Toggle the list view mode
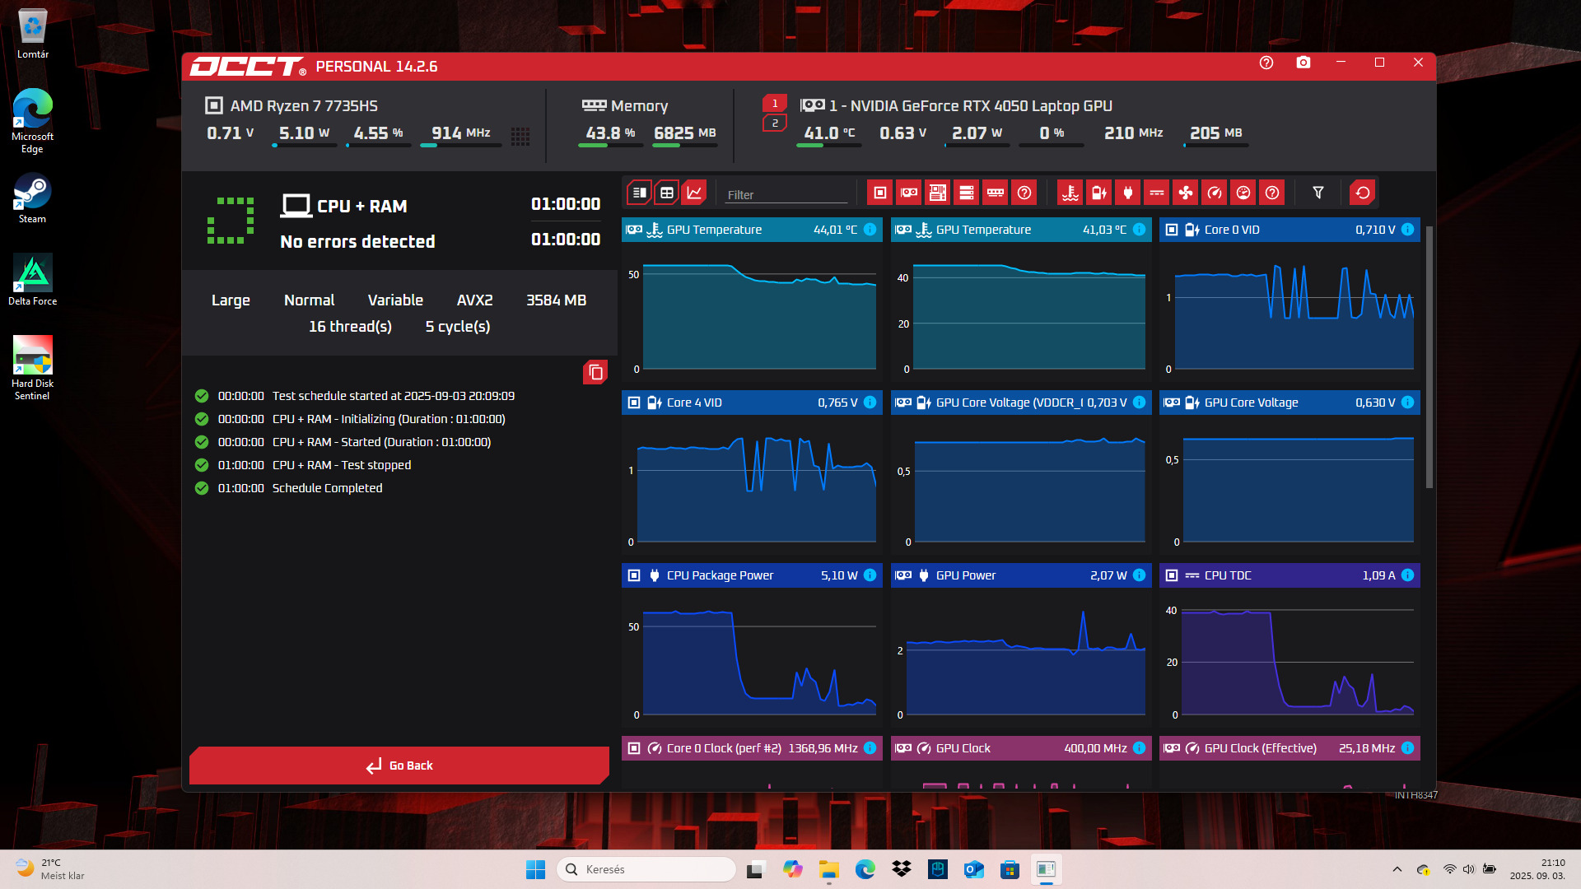The image size is (1581, 889). (x=639, y=193)
